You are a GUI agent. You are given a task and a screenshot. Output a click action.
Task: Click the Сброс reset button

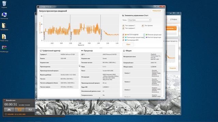(128, 44)
